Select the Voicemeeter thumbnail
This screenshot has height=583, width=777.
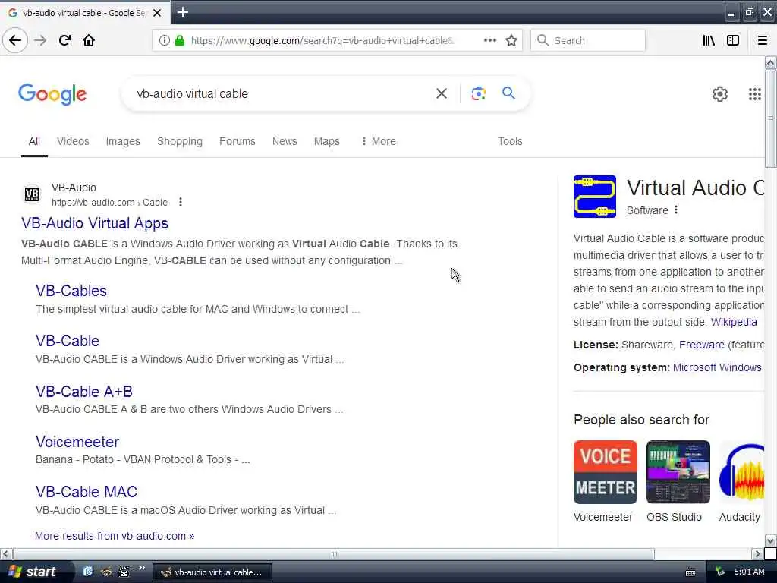[x=606, y=471]
